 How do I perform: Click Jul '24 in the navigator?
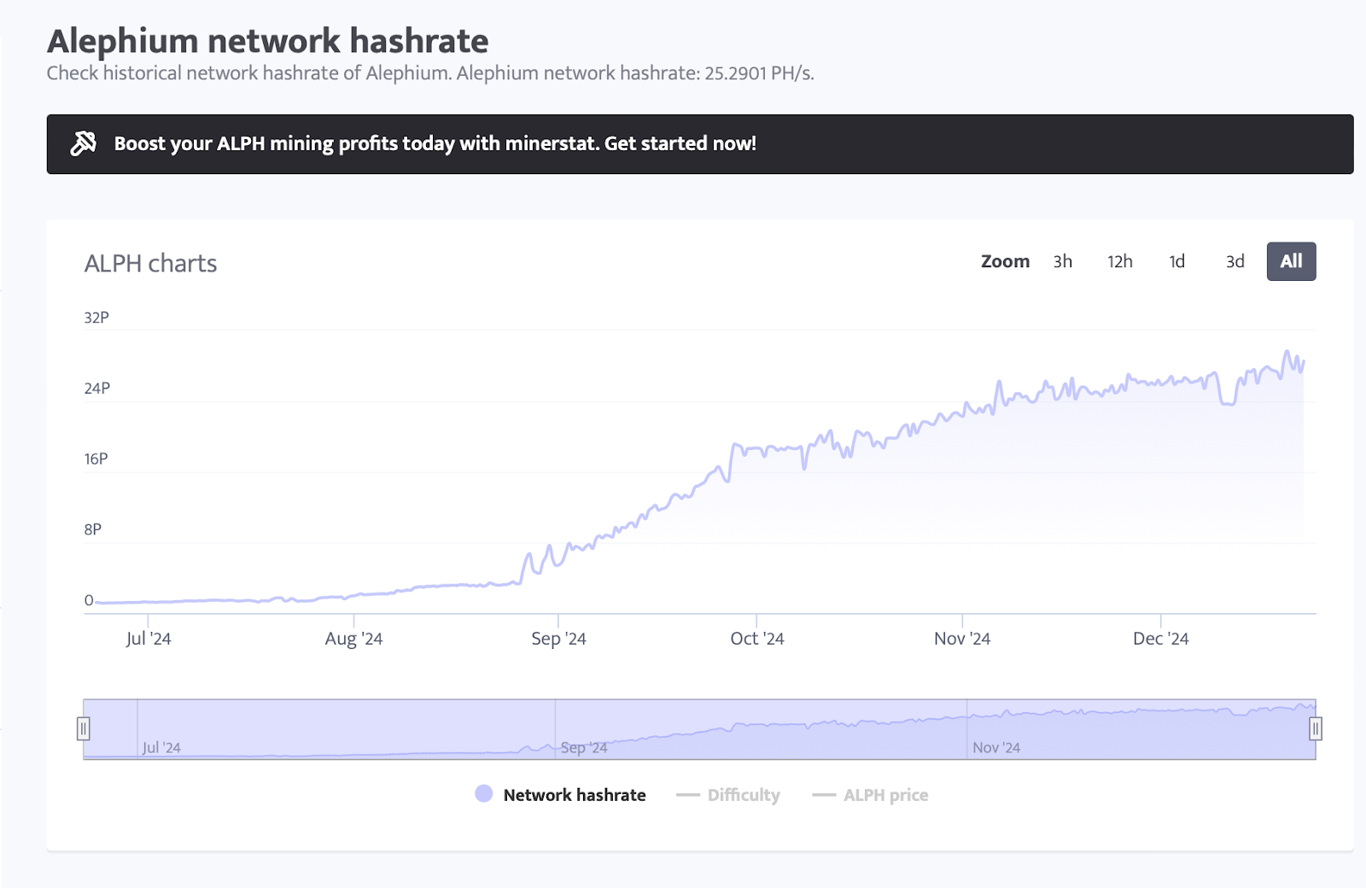pyautogui.click(x=161, y=747)
